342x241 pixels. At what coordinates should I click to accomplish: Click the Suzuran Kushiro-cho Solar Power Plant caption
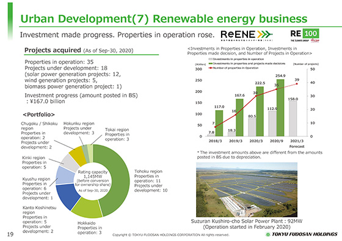click(247, 224)
